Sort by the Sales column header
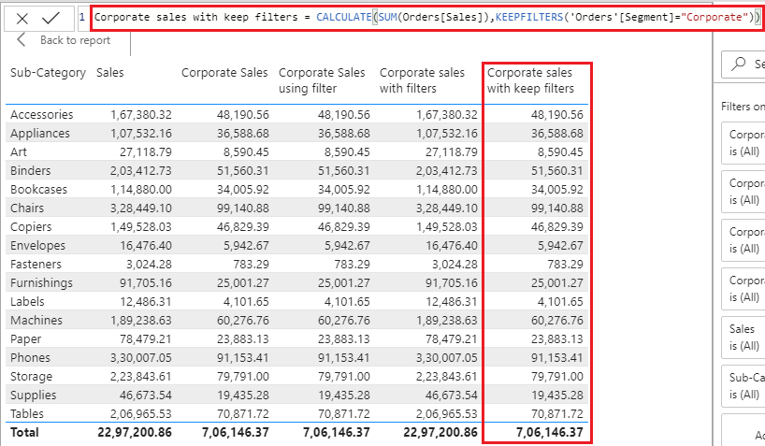Image resolution: width=765 pixels, height=446 pixels. click(109, 73)
